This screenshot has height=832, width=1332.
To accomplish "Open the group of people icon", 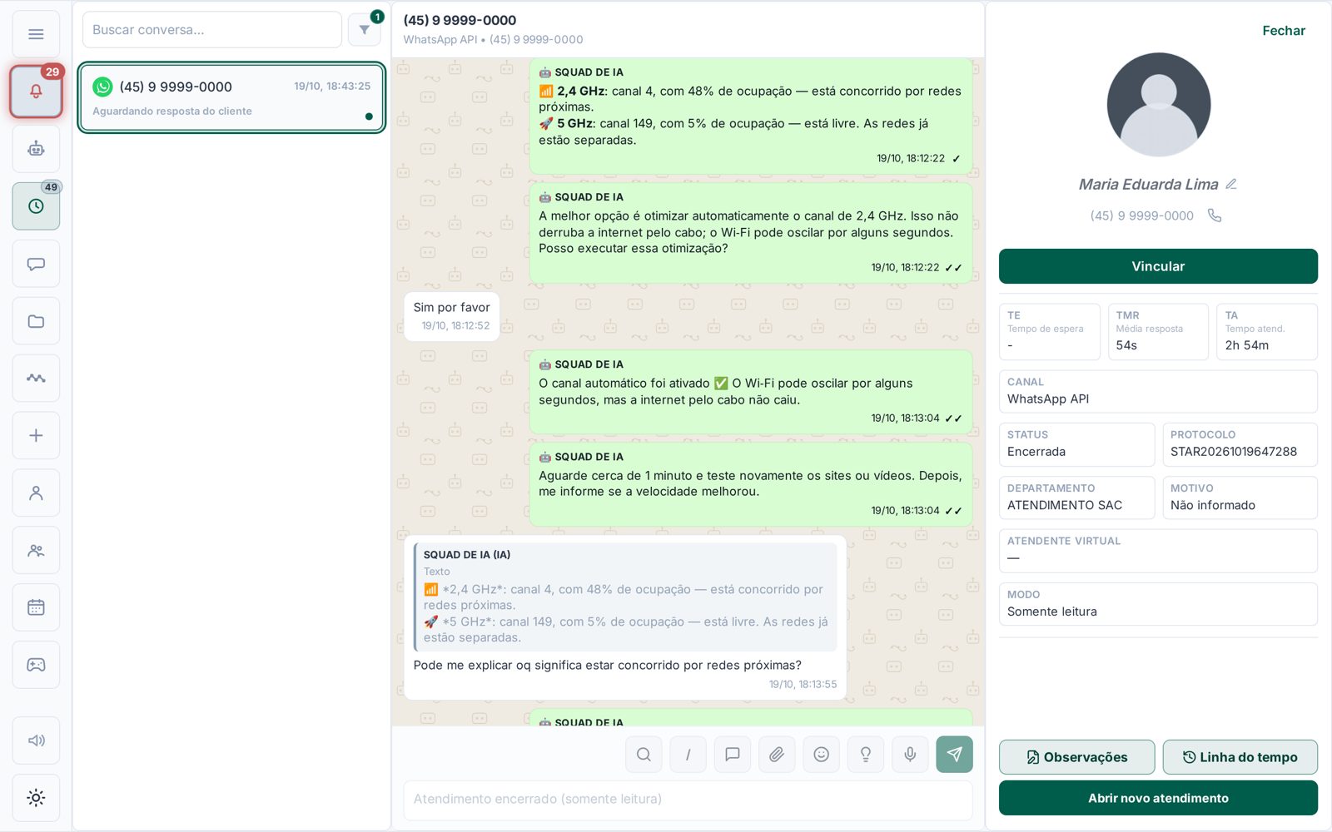I will (x=36, y=550).
